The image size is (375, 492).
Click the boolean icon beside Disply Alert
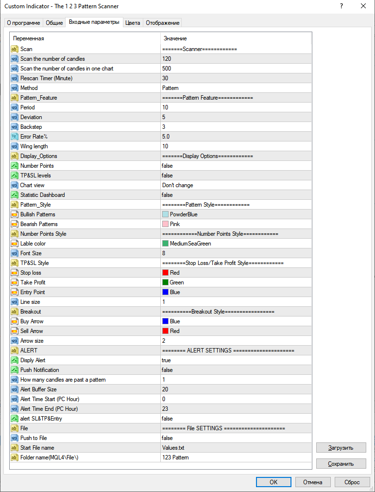point(15,360)
